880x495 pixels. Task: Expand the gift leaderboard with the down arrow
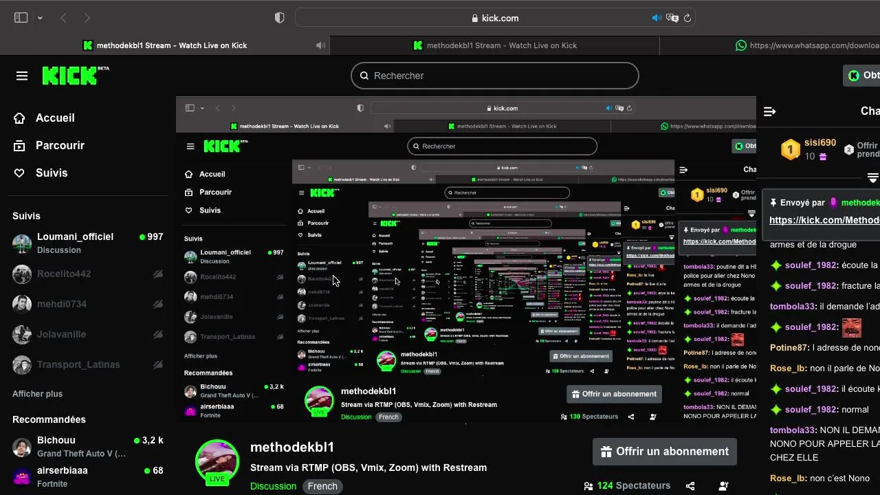873,178
